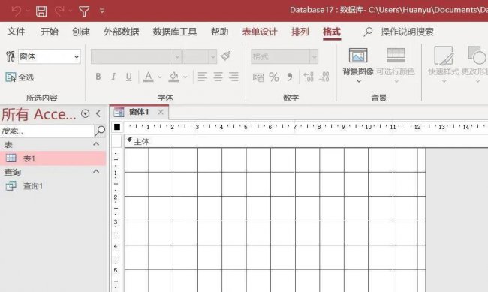The image size is (488, 292).
Task: Collapse the 表 group in navigation pane
Action: [96, 144]
